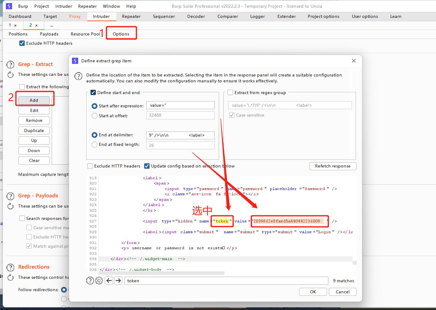
Task: Uncheck Update config based on selection
Action: [x=147, y=166]
